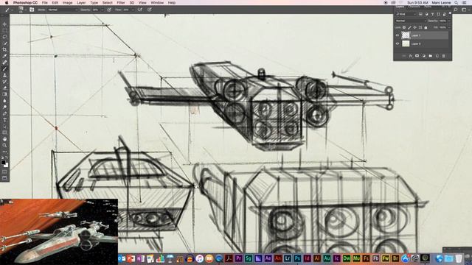Select the Dodge tool
Viewport: 472px width, 265px height.
pyautogui.click(x=4, y=107)
